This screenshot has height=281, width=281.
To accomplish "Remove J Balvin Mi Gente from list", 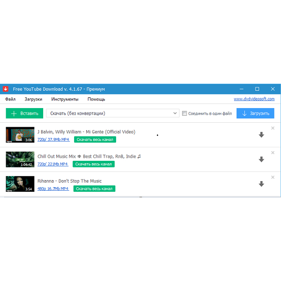I will (x=272, y=128).
